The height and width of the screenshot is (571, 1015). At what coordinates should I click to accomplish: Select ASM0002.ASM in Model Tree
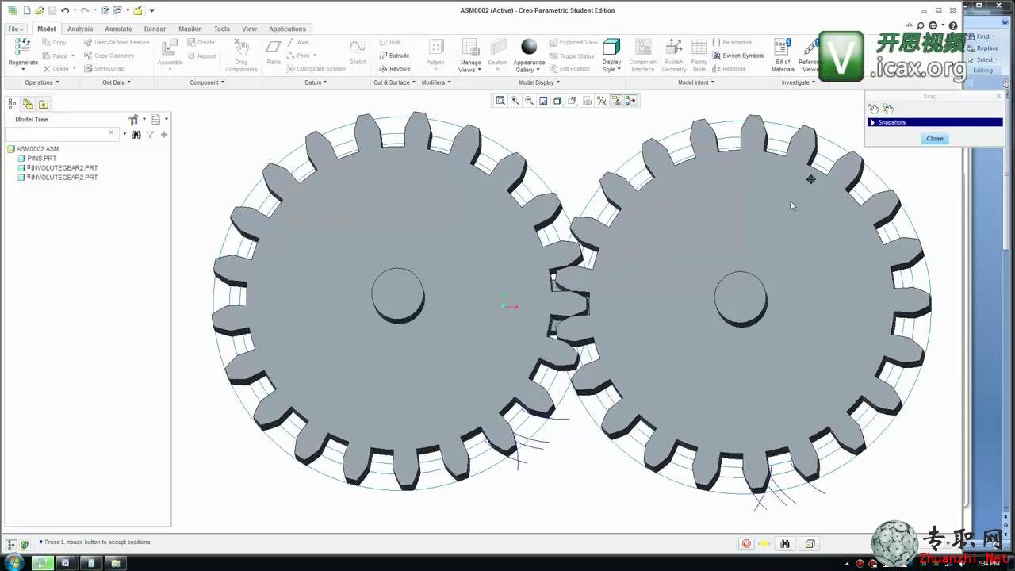click(x=33, y=149)
